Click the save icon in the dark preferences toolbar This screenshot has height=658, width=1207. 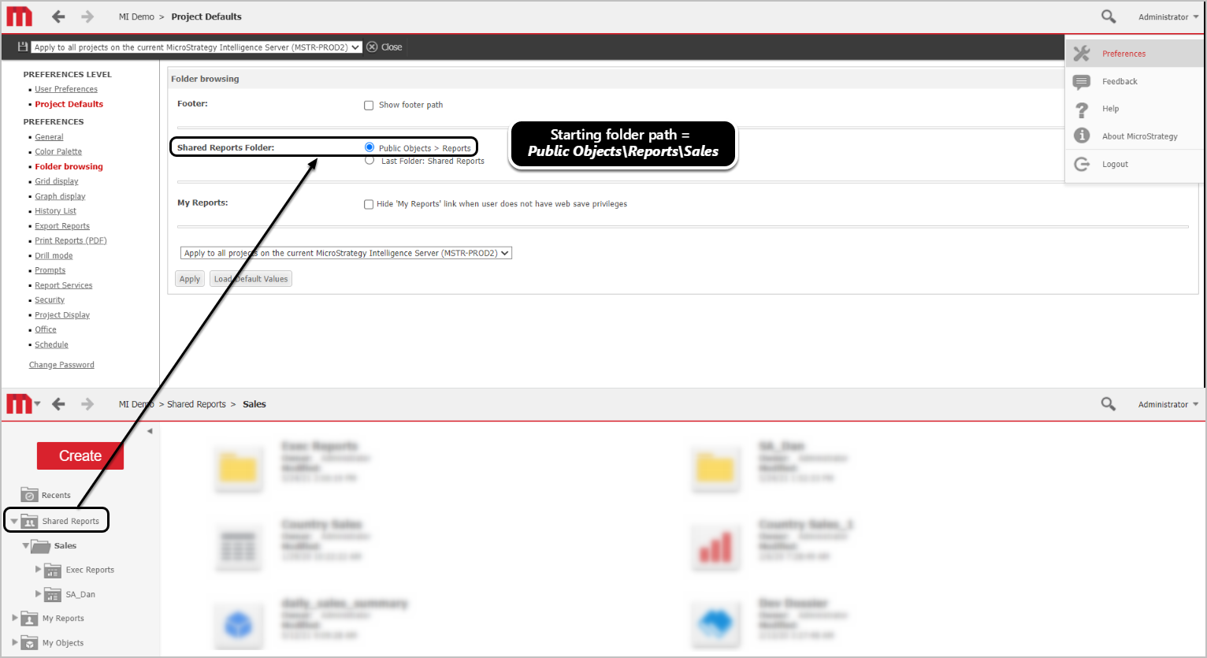pos(23,47)
